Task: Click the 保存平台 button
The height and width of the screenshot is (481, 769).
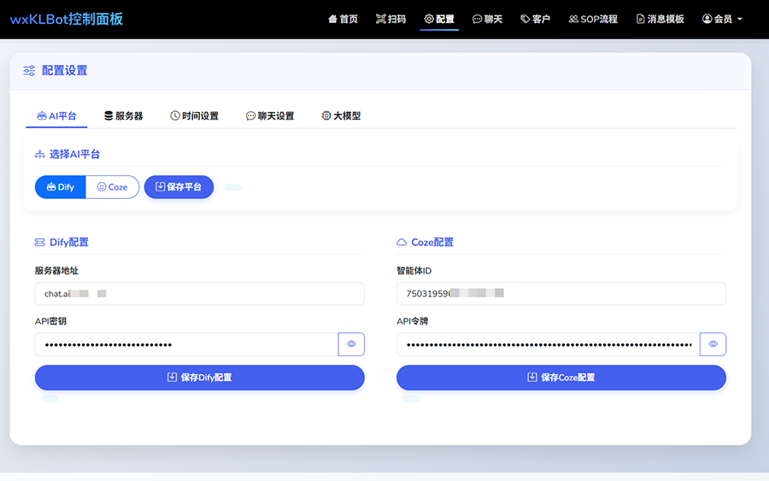Action: (x=179, y=187)
